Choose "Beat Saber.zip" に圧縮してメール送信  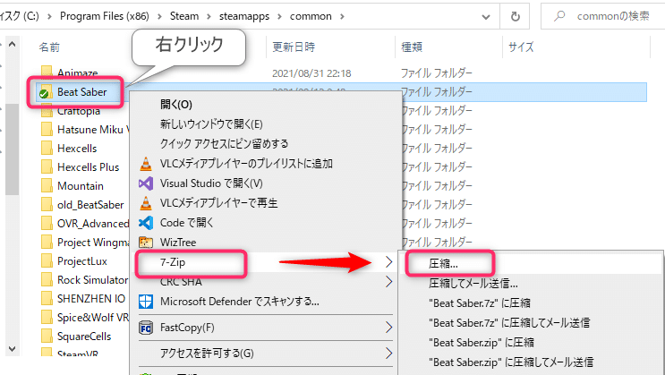point(511,362)
